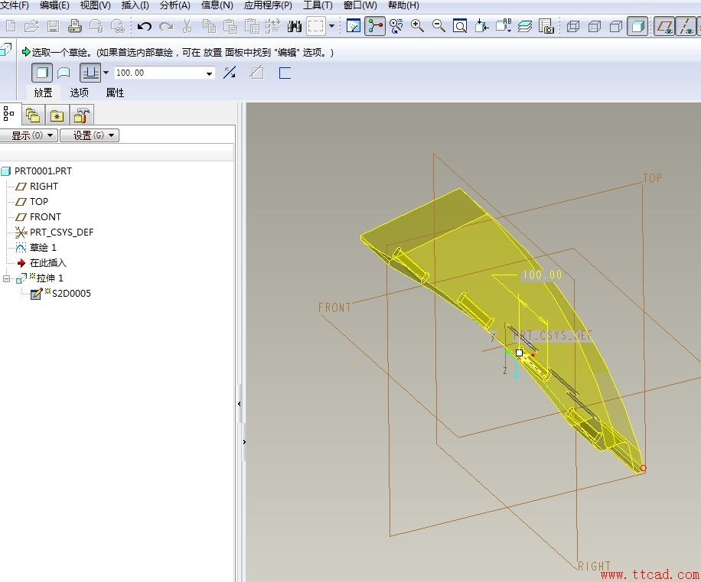Image resolution: width=701 pixels, height=582 pixels.
Task: Collapse the 拉伸 1 tree node
Action: point(7,278)
